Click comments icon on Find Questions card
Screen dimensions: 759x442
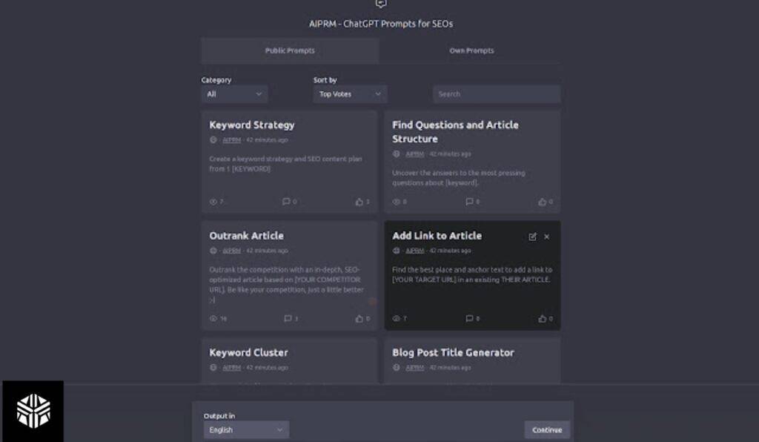pos(469,202)
